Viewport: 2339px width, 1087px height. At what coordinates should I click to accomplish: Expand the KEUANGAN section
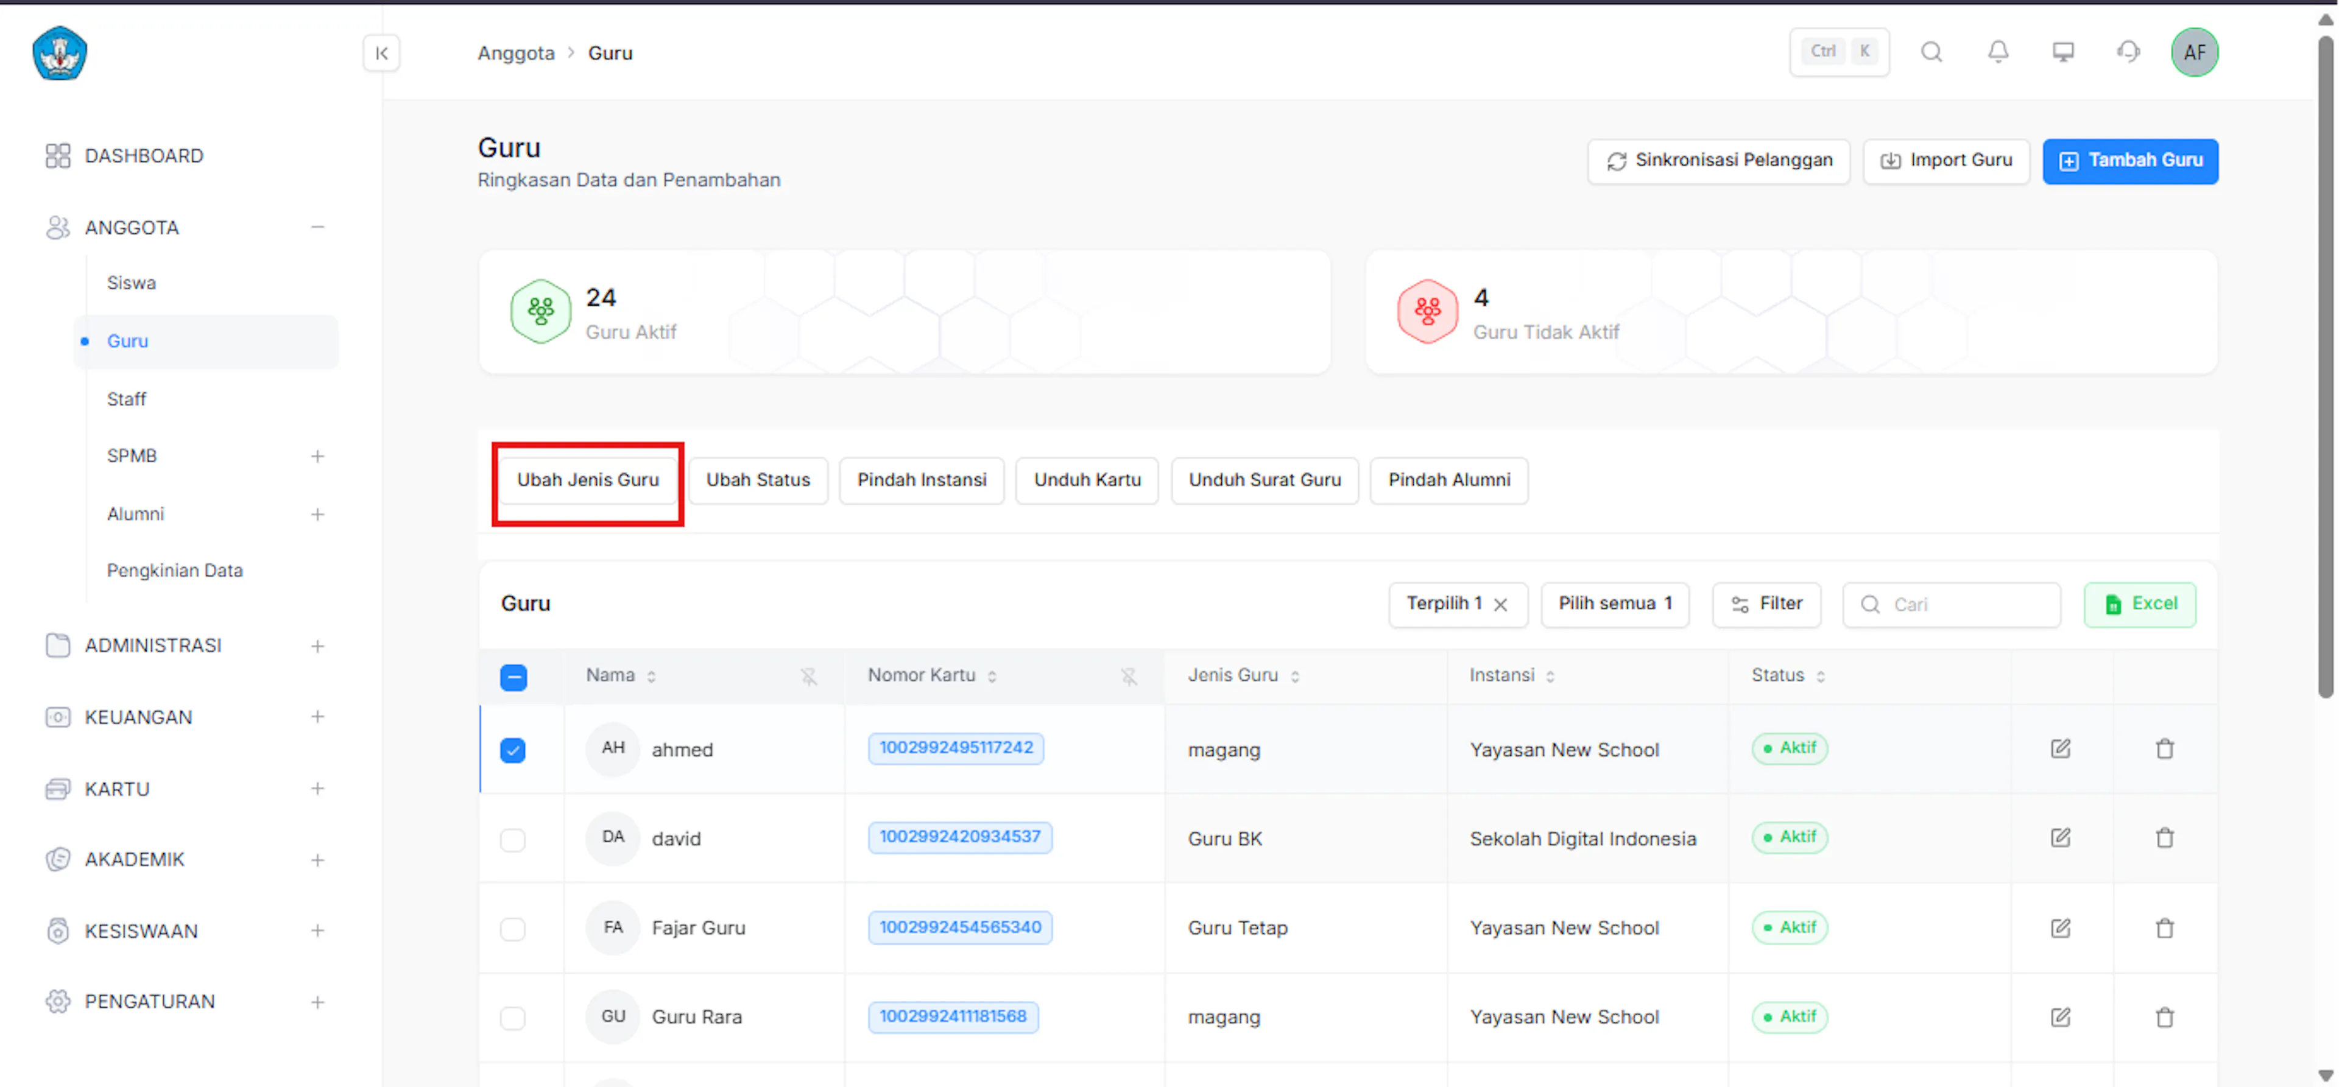(x=317, y=717)
